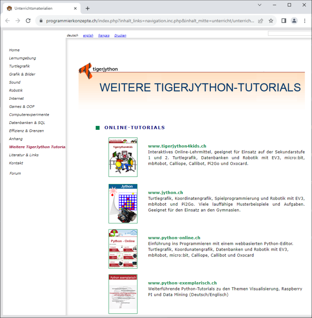Click the padlock site info icon
312x318 pixels.
[41, 21]
